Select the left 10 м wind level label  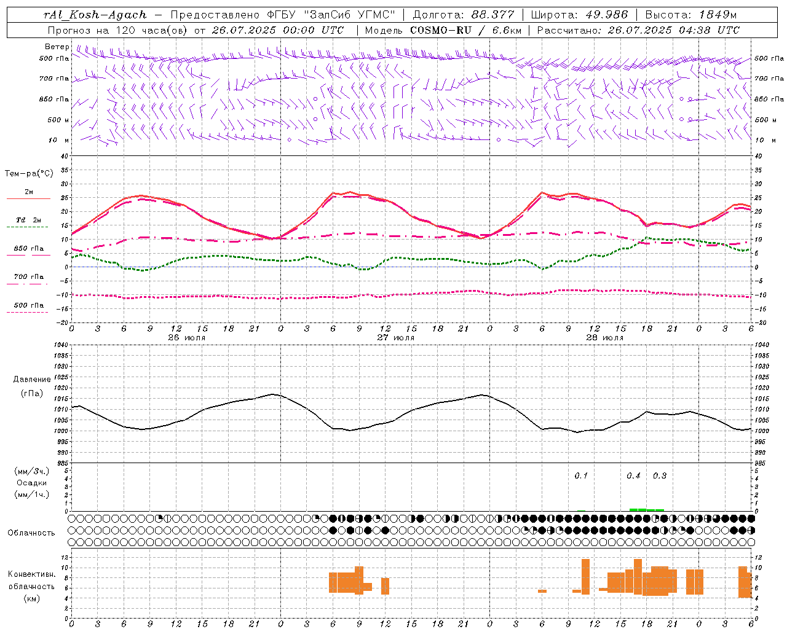(x=59, y=140)
